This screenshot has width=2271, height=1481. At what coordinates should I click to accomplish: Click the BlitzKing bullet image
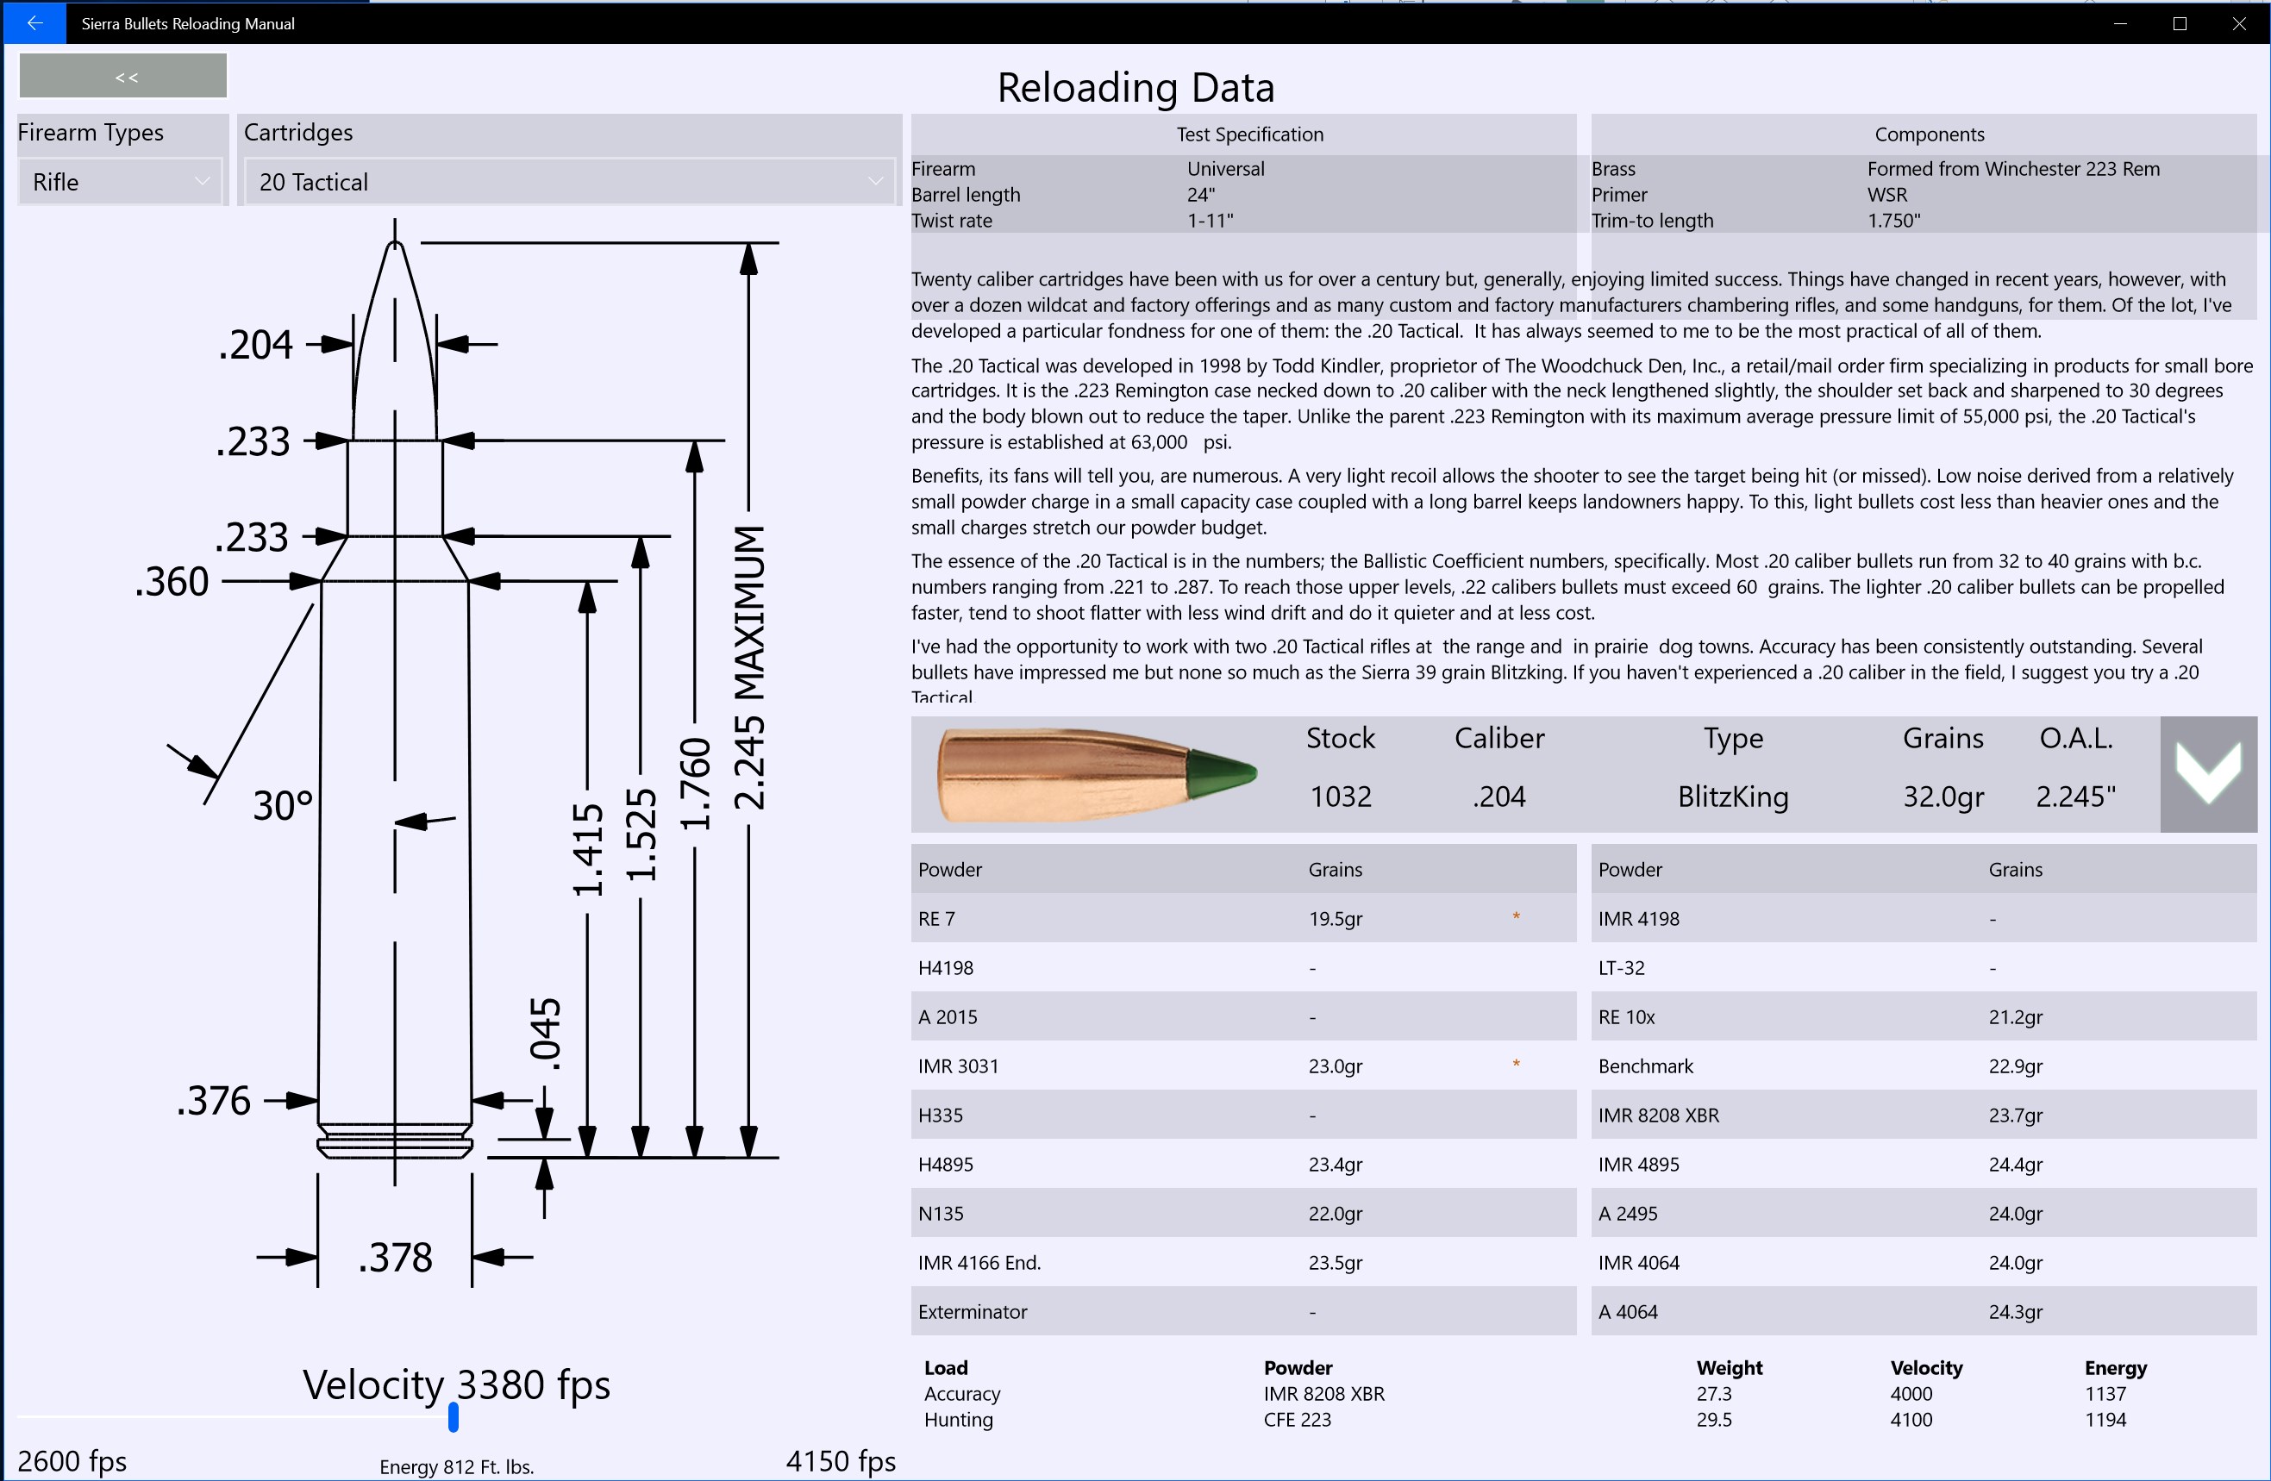pos(1096,774)
